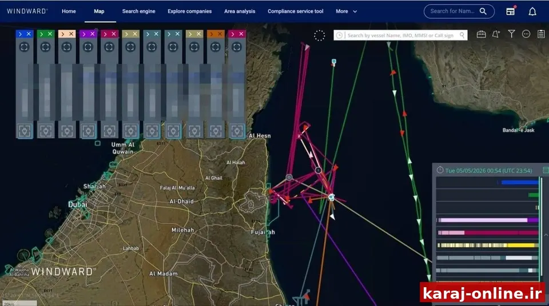Click the dotted circle selection icon
Screen dimensions: 549x306
pyautogui.click(x=319, y=35)
